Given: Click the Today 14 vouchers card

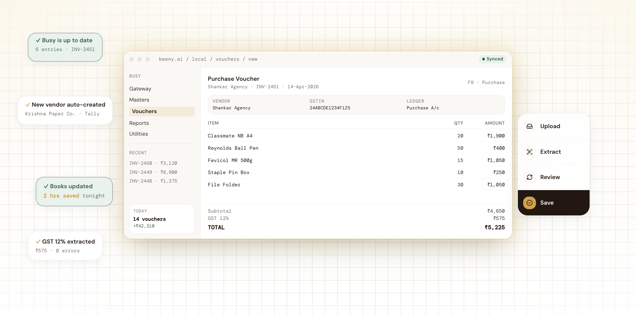Looking at the screenshot, I should 162,219.
